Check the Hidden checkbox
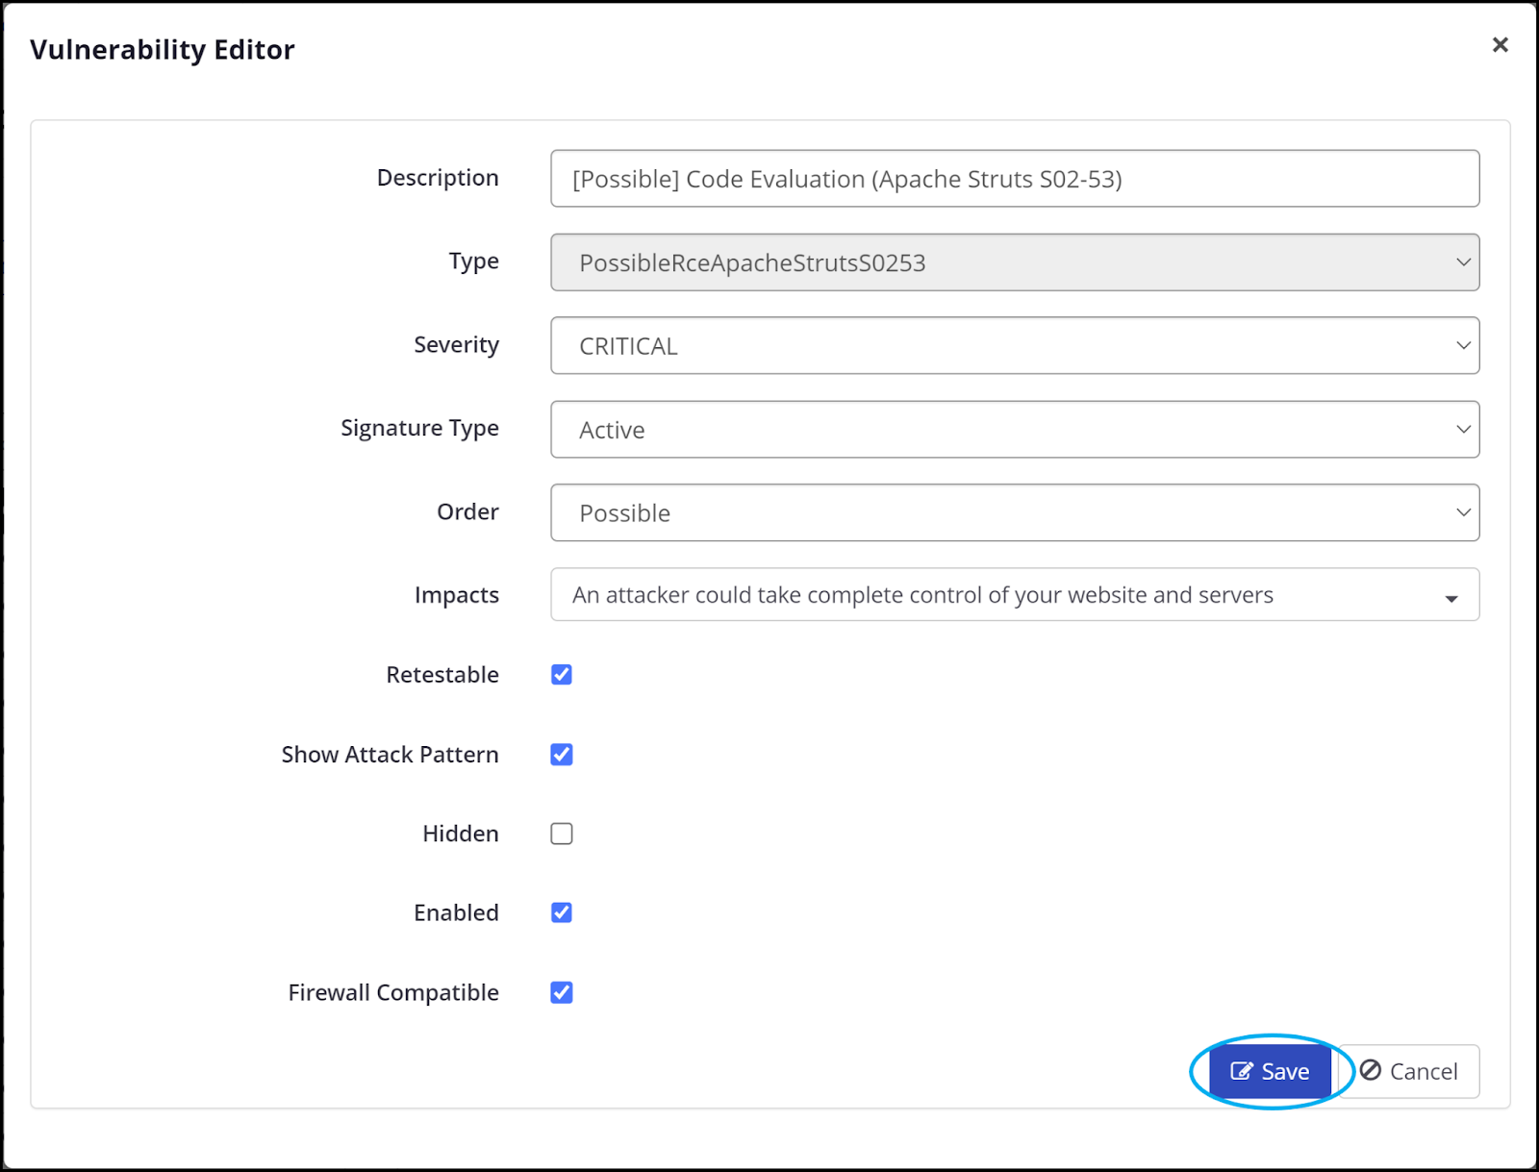Screen dimensions: 1539x1172 click(x=562, y=833)
